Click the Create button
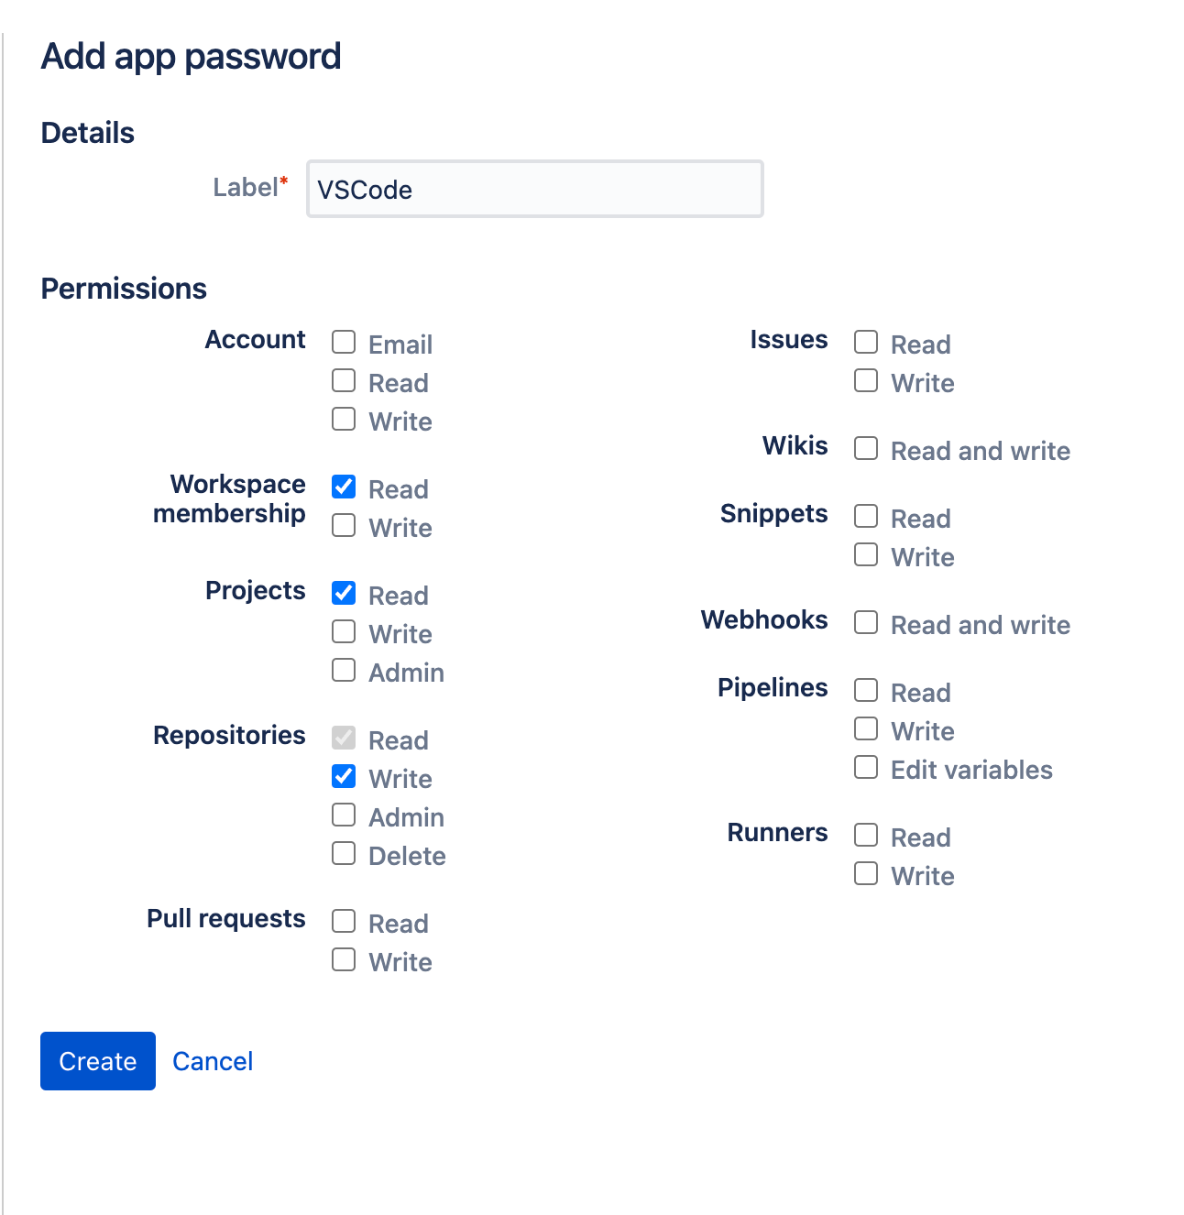This screenshot has width=1184, height=1215. (97, 1060)
